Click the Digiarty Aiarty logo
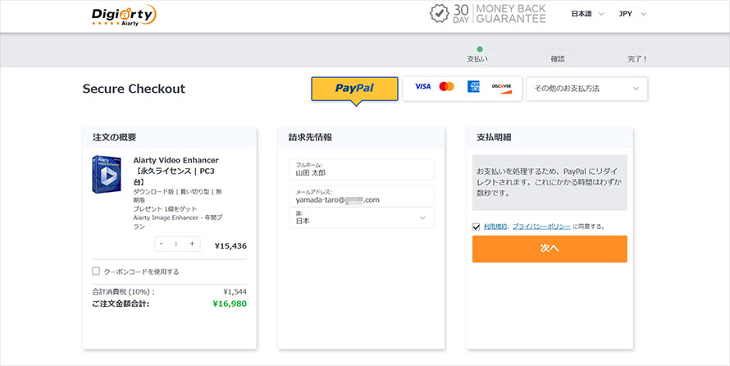730x366 pixels. [123, 16]
